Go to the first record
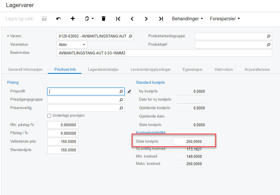 [x=118, y=19]
